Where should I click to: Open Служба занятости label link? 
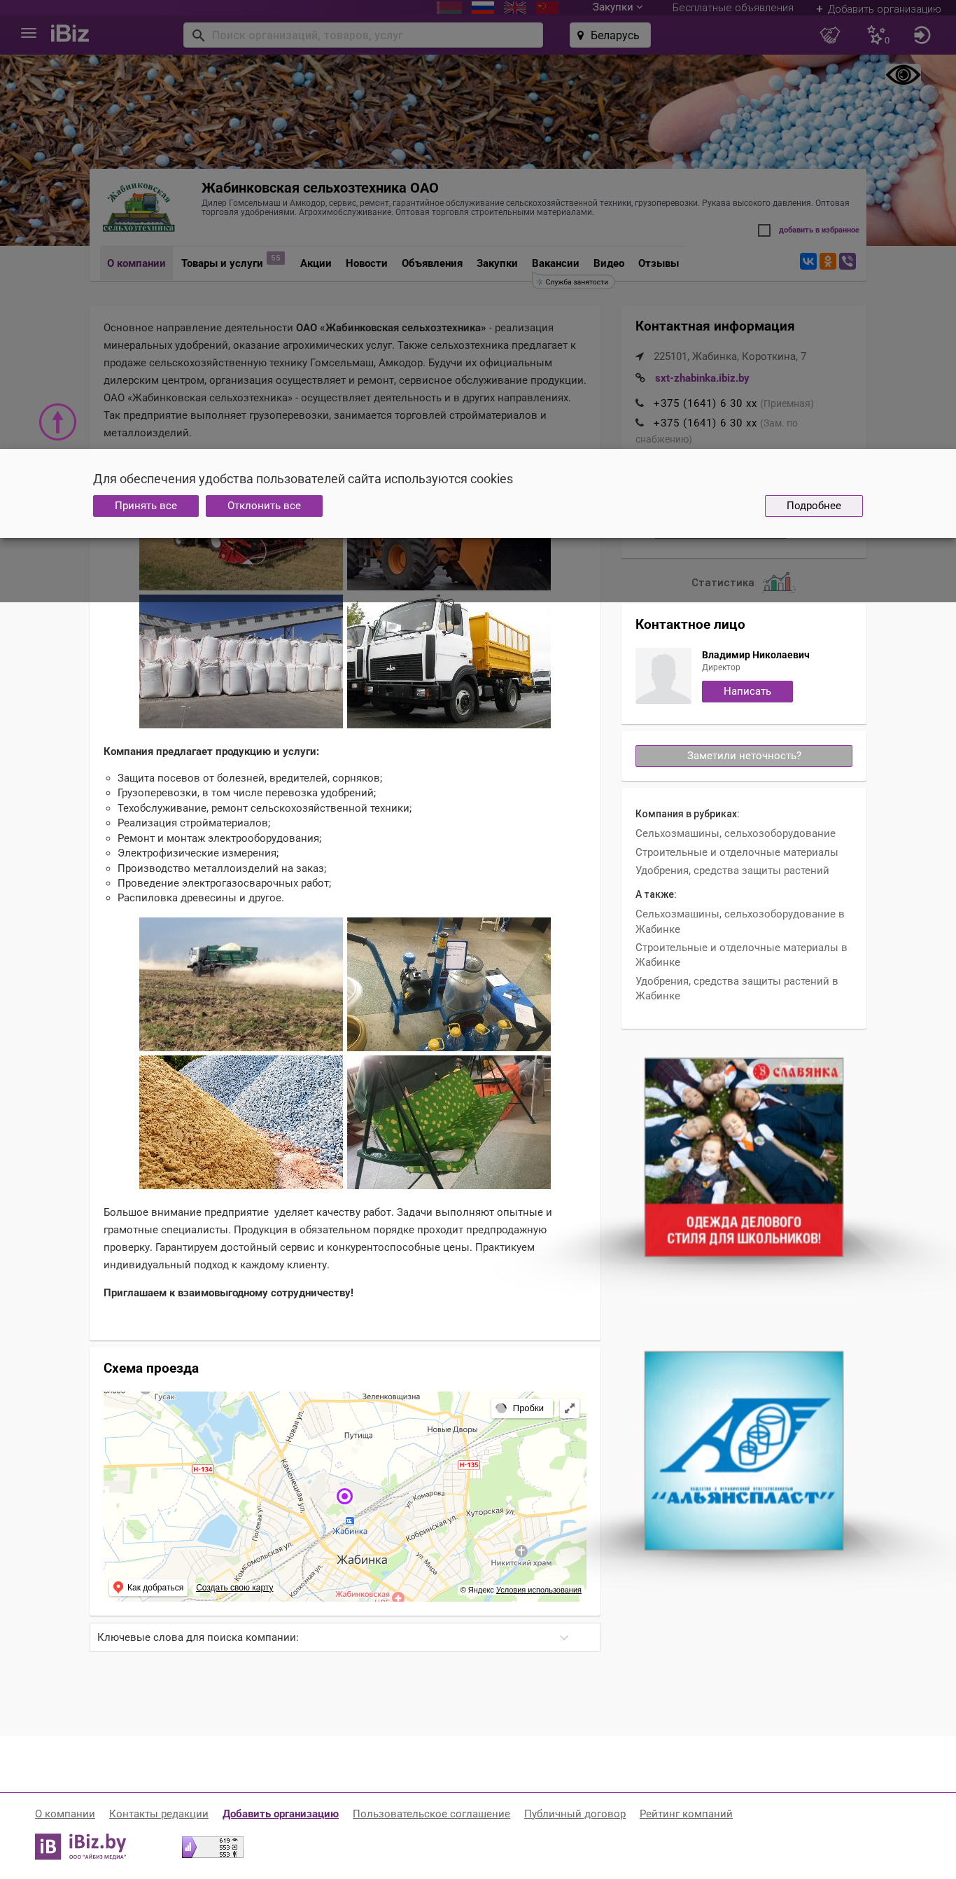pyautogui.click(x=573, y=282)
